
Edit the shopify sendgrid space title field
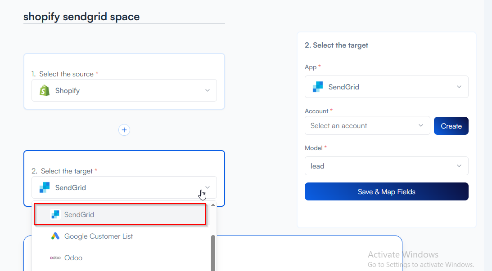(124, 17)
